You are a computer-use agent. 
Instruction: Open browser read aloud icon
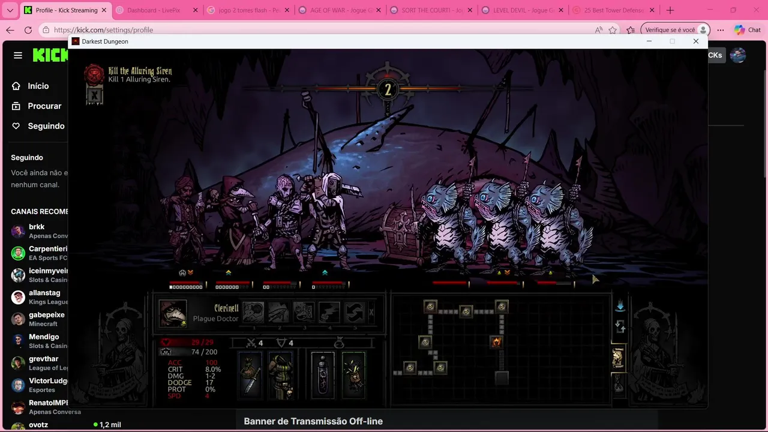pos(598,30)
